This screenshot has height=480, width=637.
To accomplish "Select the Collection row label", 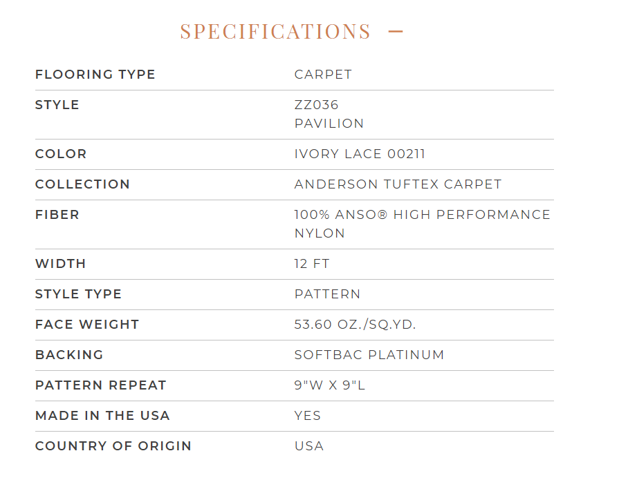I will click(x=82, y=184).
